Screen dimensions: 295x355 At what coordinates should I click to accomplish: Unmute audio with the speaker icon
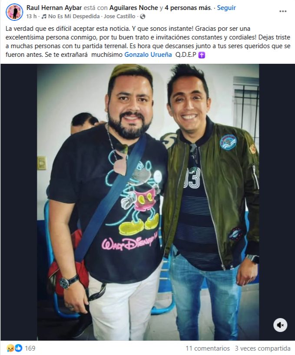coord(280,325)
